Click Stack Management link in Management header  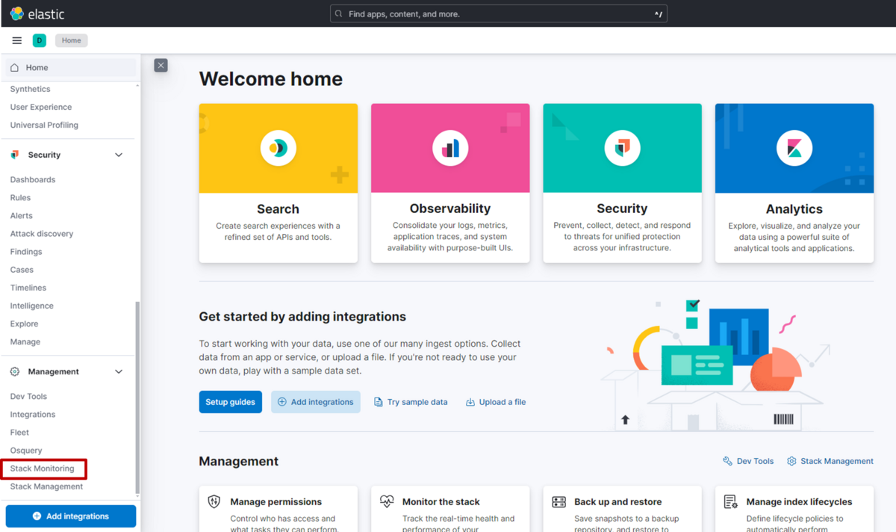click(837, 461)
